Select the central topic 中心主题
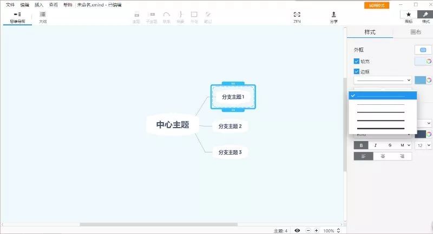Image resolution: width=433 pixels, height=234 pixels. 173,125
